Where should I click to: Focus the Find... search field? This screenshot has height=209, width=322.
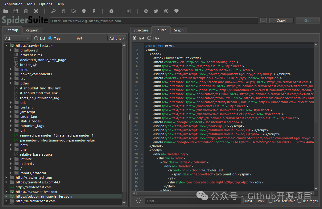pyautogui.click(x=193, y=201)
